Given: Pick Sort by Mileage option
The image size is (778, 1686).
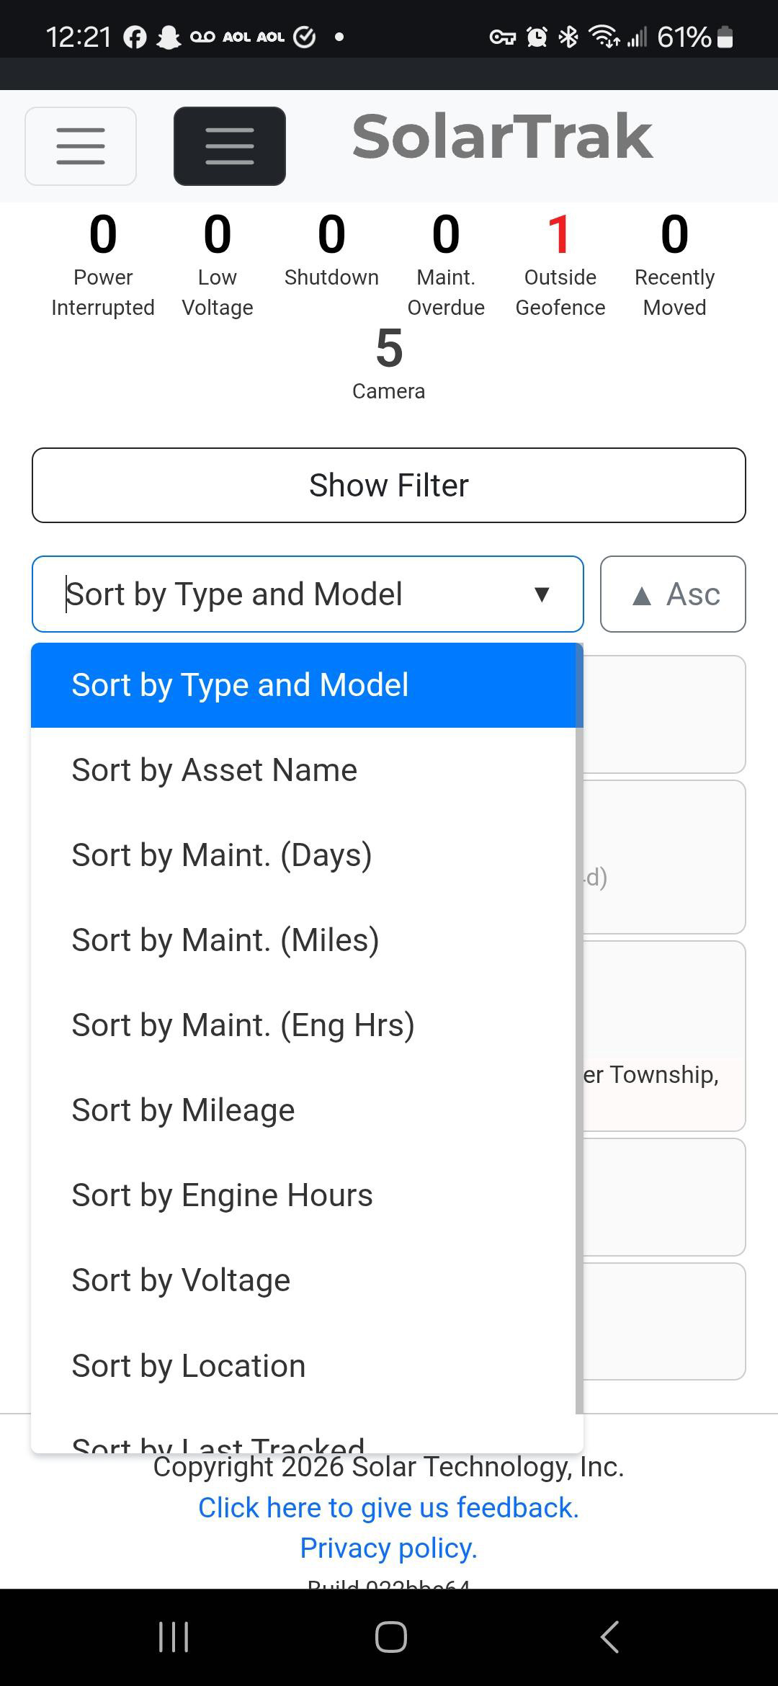Looking at the screenshot, I should (x=183, y=1110).
